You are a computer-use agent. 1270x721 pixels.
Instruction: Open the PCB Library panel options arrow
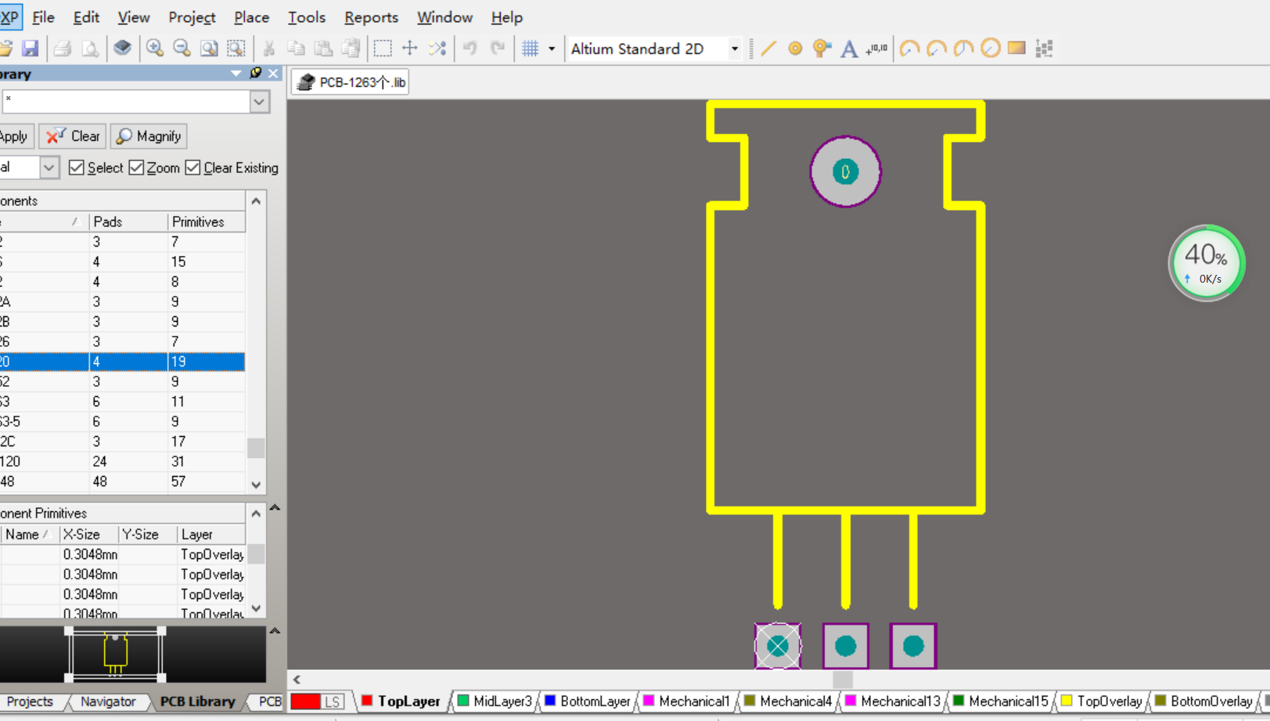pyautogui.click(x=236, y=74)
